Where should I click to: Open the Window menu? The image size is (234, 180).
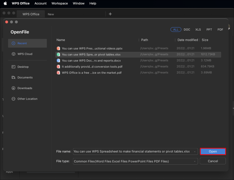point(78,3)
